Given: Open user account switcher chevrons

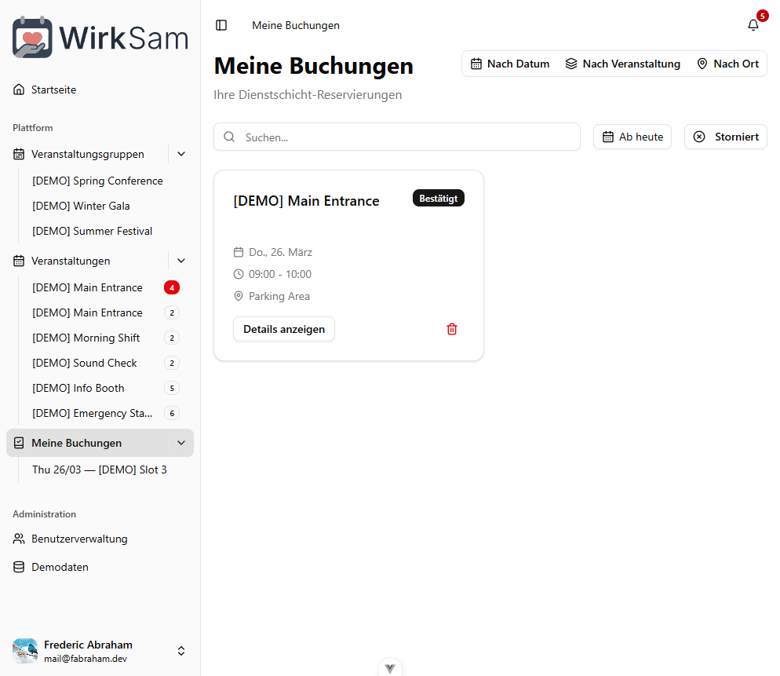Looking at the screenshot, I should 181,651.
